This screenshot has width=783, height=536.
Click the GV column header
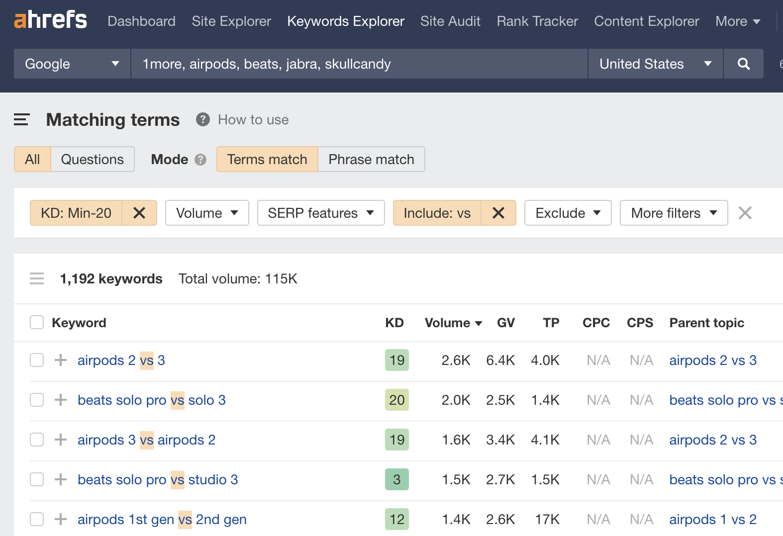506,323
